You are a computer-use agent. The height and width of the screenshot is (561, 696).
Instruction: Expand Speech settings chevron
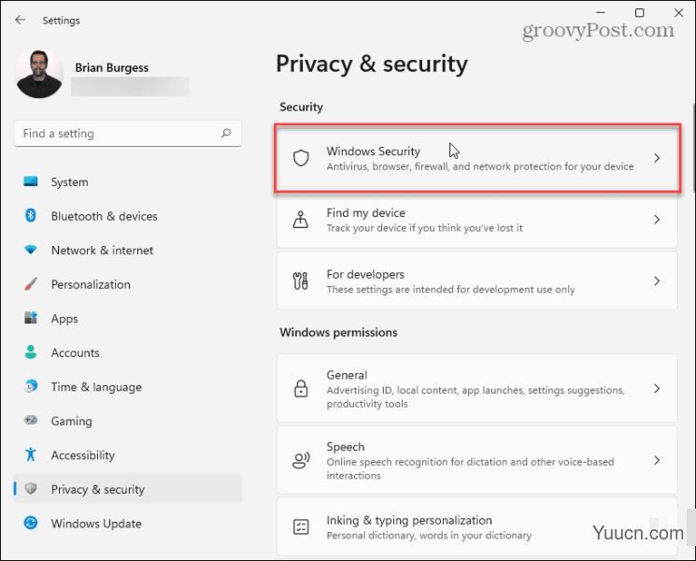[657, 461]
